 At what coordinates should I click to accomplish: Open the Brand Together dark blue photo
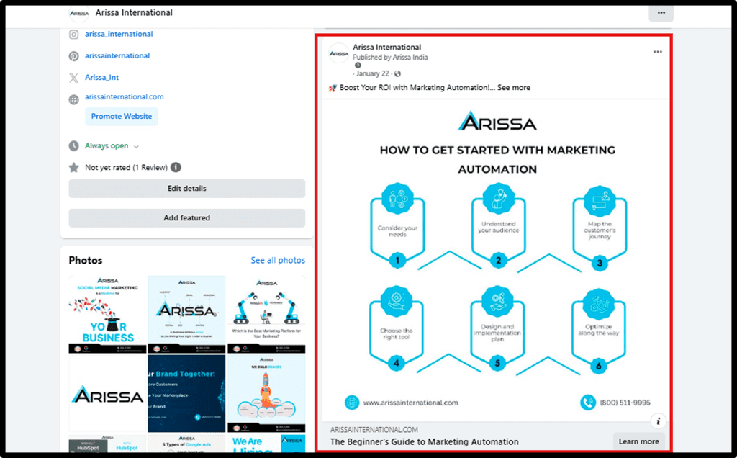pyautogui.click(x=186, y=394)
